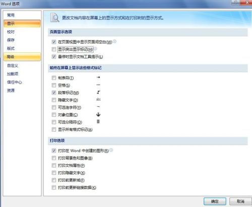Check 打印文档属性(P) checkbox

point(54,165)
